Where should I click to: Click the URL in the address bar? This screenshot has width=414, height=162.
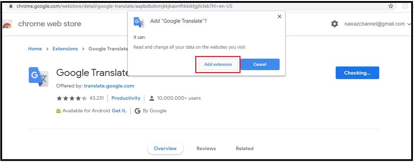pyautogui.click(x=124, y=6)
